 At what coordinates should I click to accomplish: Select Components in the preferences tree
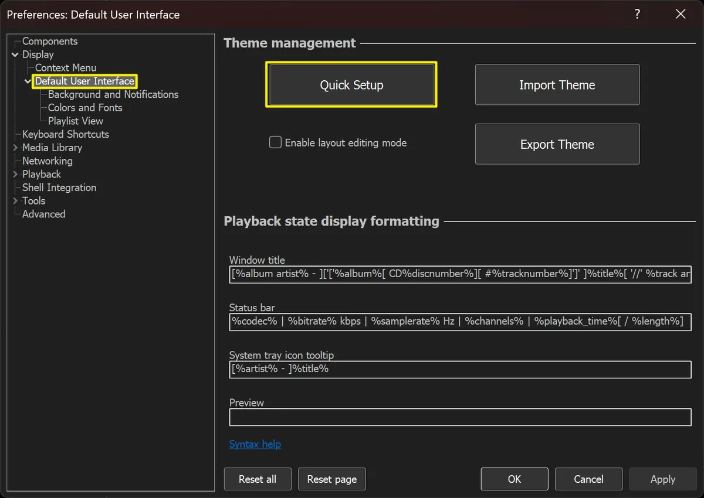coord(50,41)
